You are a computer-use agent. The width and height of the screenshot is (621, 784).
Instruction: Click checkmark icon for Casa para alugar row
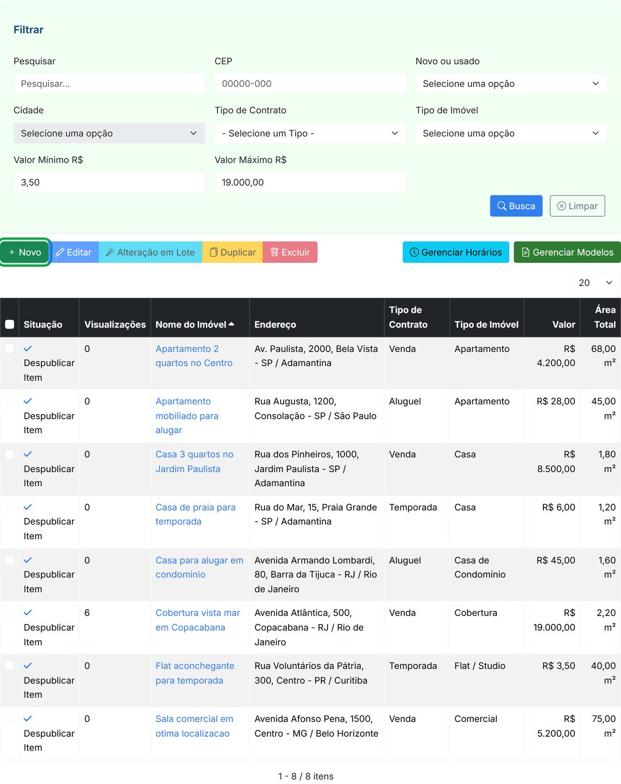(x=28, y=560)
